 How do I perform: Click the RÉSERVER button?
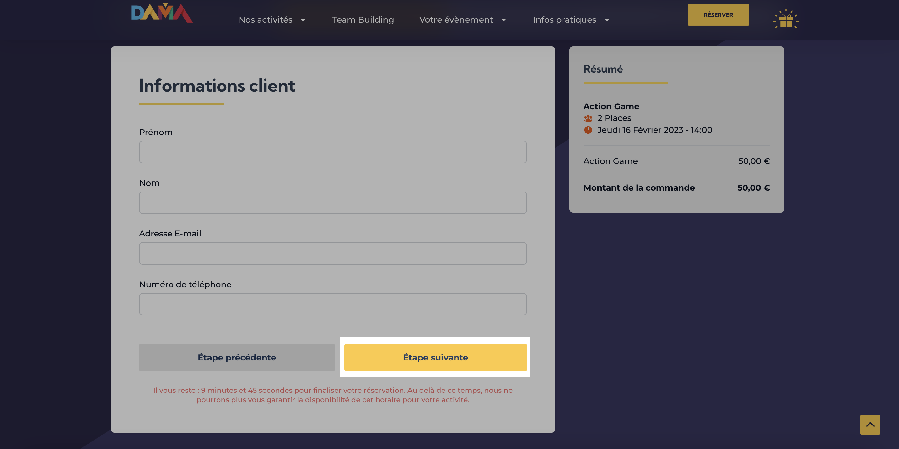[718, 15]
